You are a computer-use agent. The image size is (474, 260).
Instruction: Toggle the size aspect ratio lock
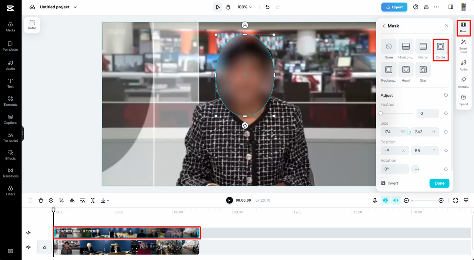pyautogui.click(x=410, y=132)
